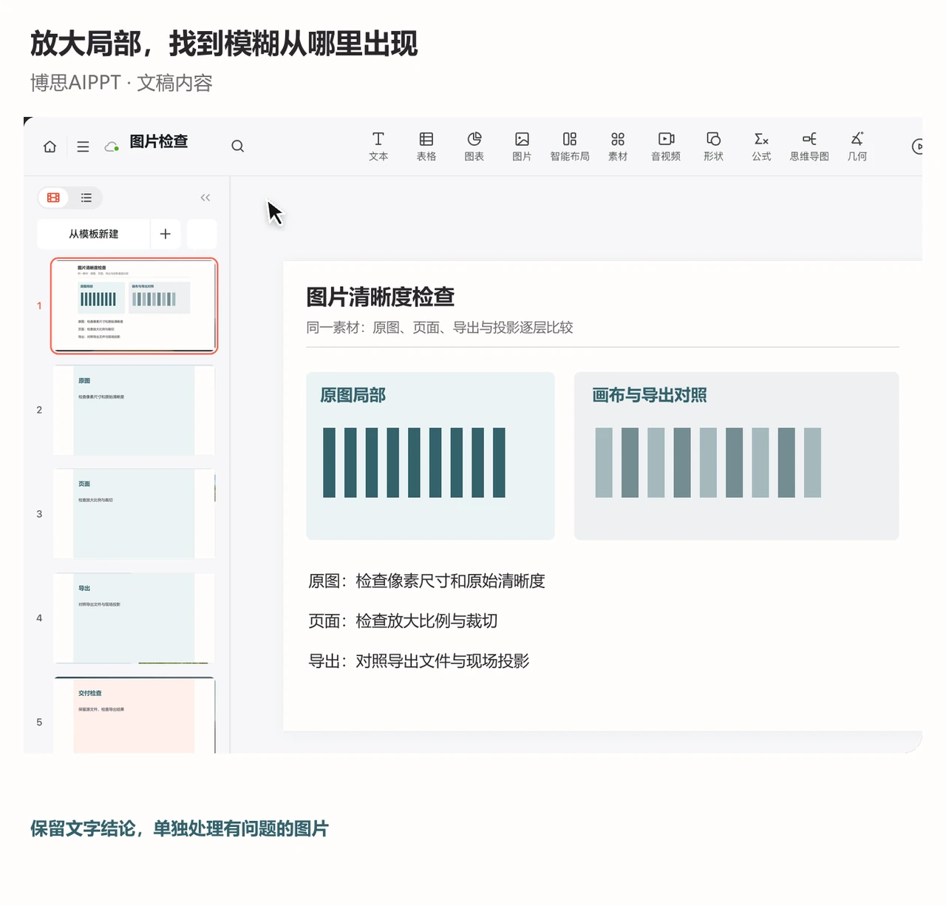Image resolution: width=946 pixels, height=906 pixels.
Task: Insert a 图表 chart
Action: click(474, 146)
